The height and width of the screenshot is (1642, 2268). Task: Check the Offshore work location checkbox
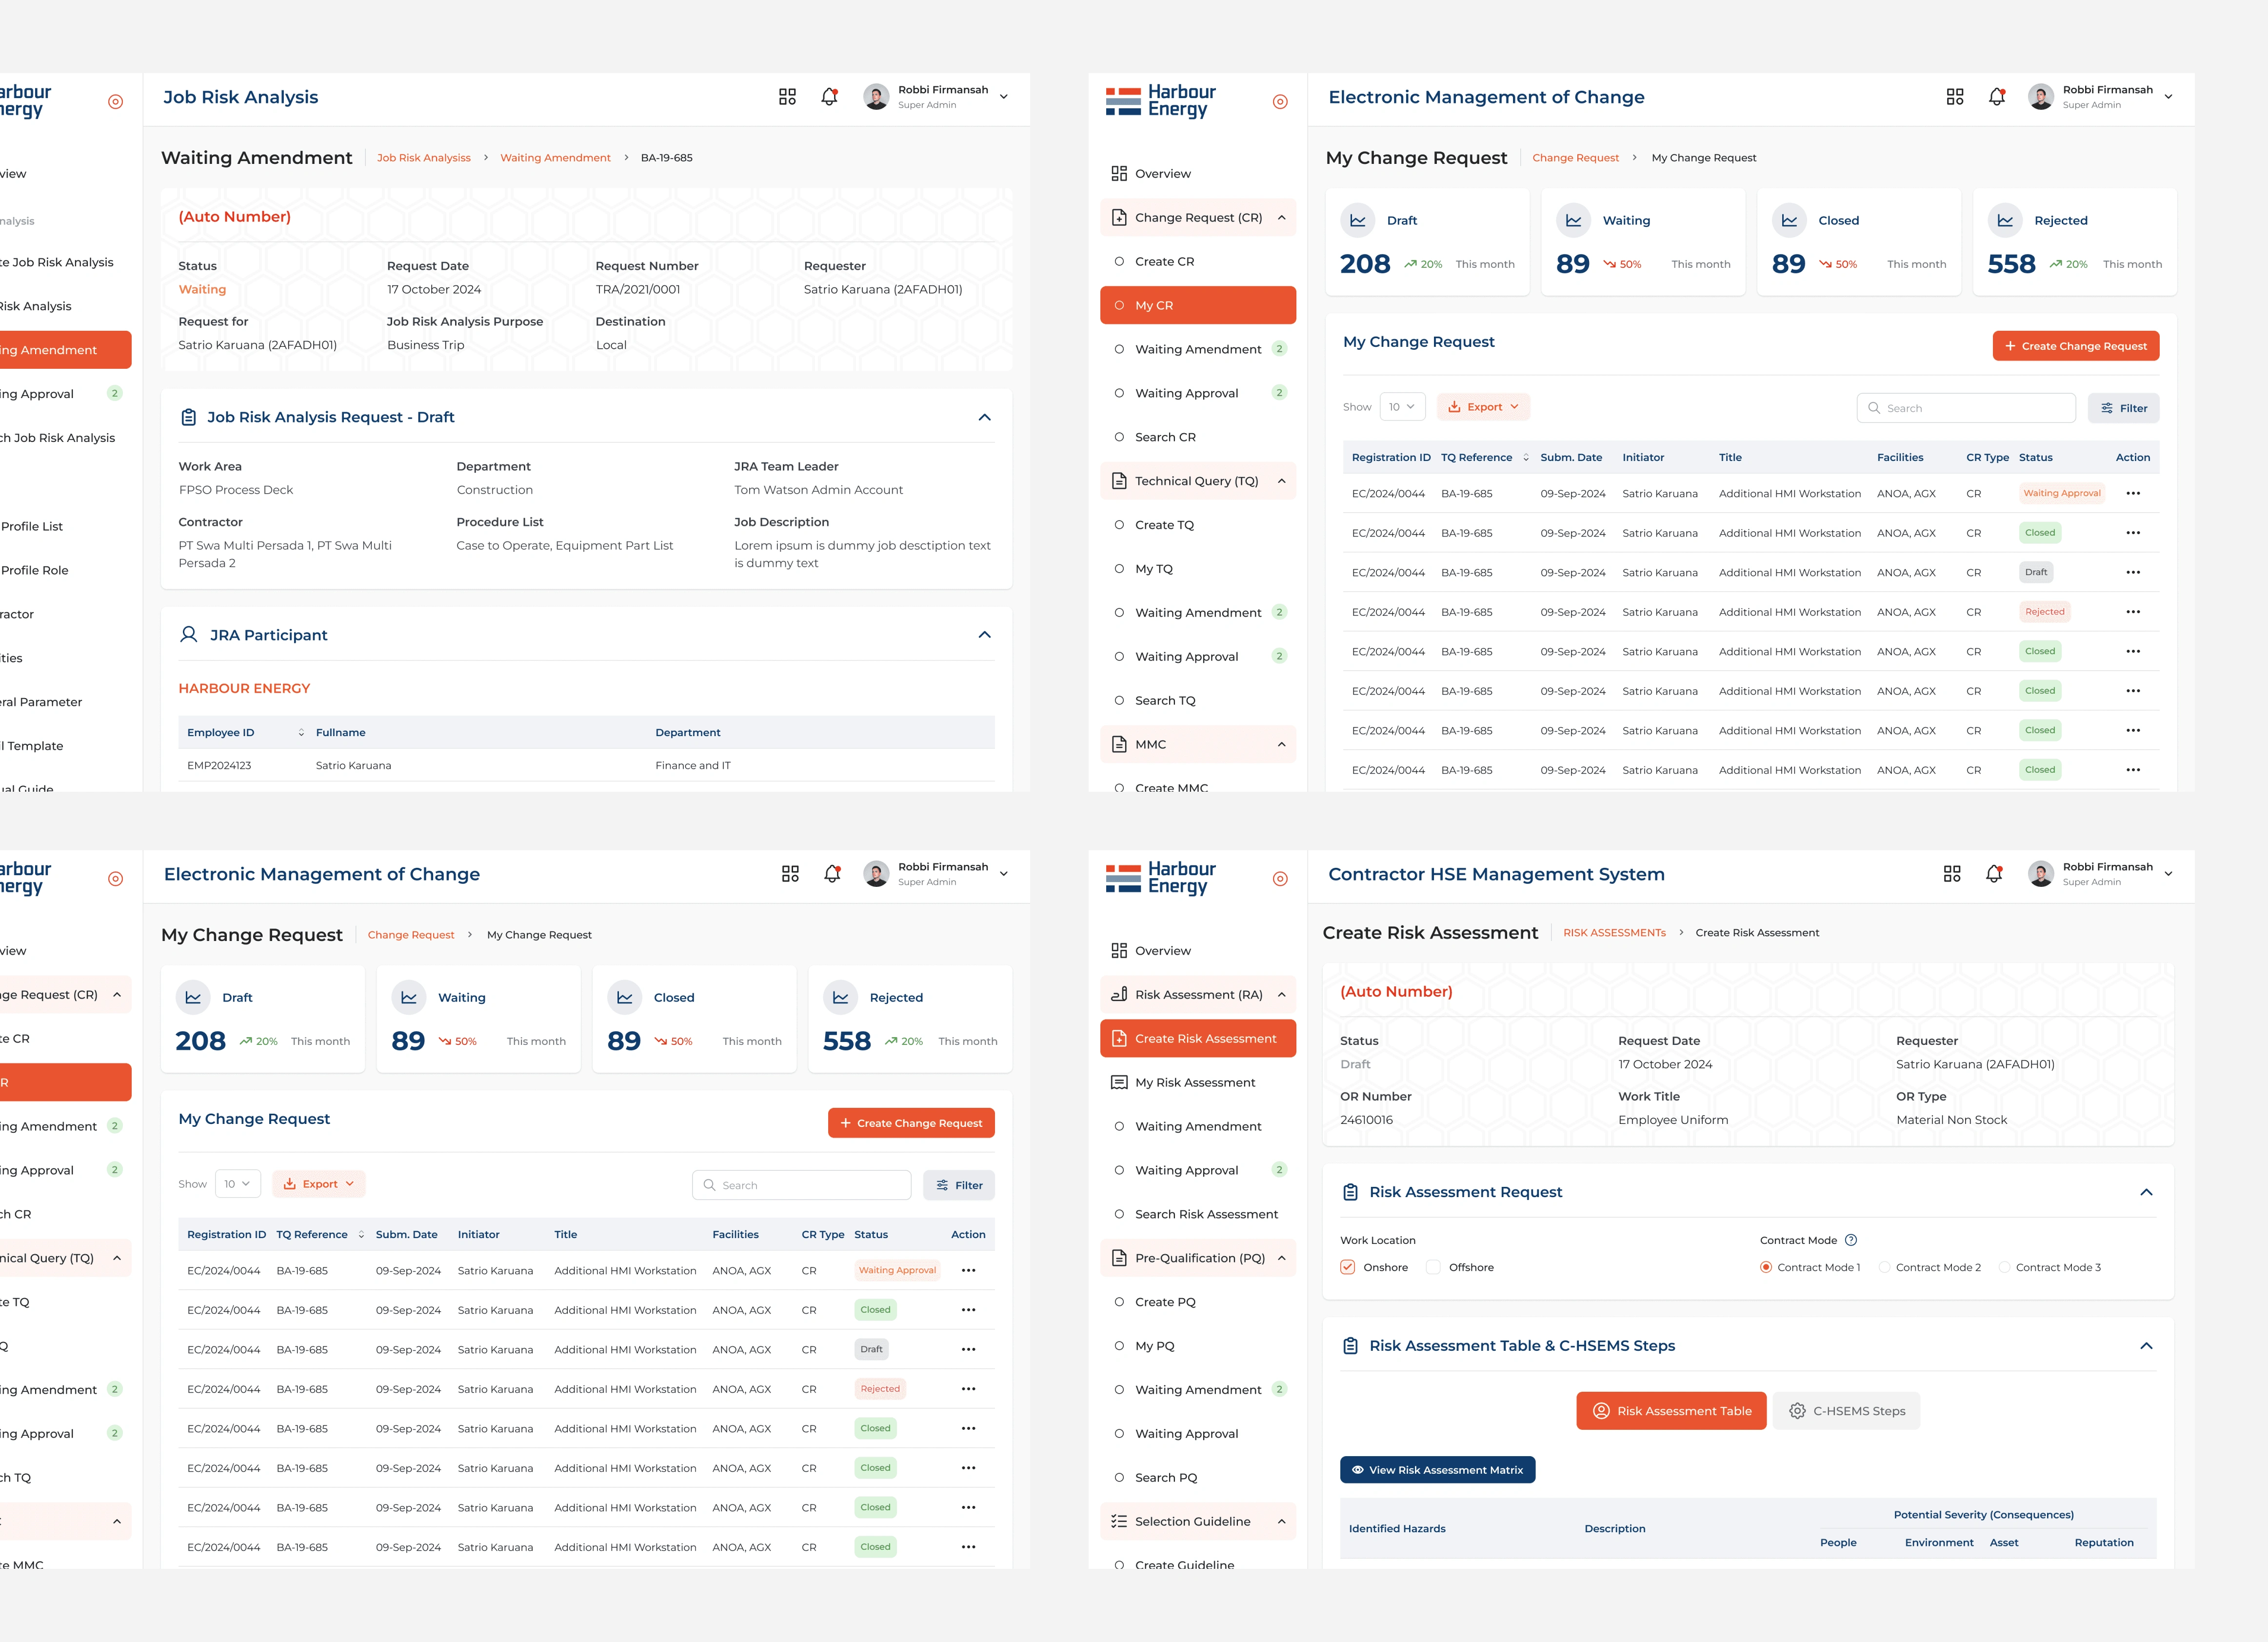pyautogui.click(x=1433, y=1267)
